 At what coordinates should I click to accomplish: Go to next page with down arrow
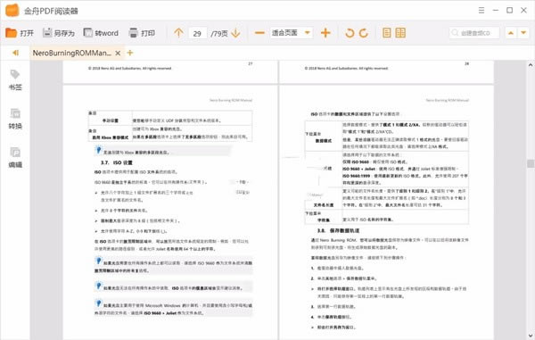click(x=235, y=33)
